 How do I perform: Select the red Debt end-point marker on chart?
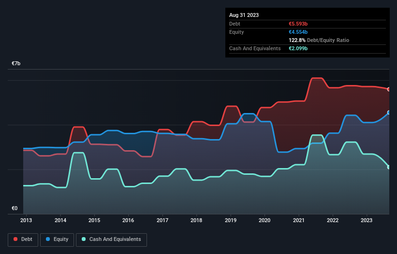click(x=389, y=89)
